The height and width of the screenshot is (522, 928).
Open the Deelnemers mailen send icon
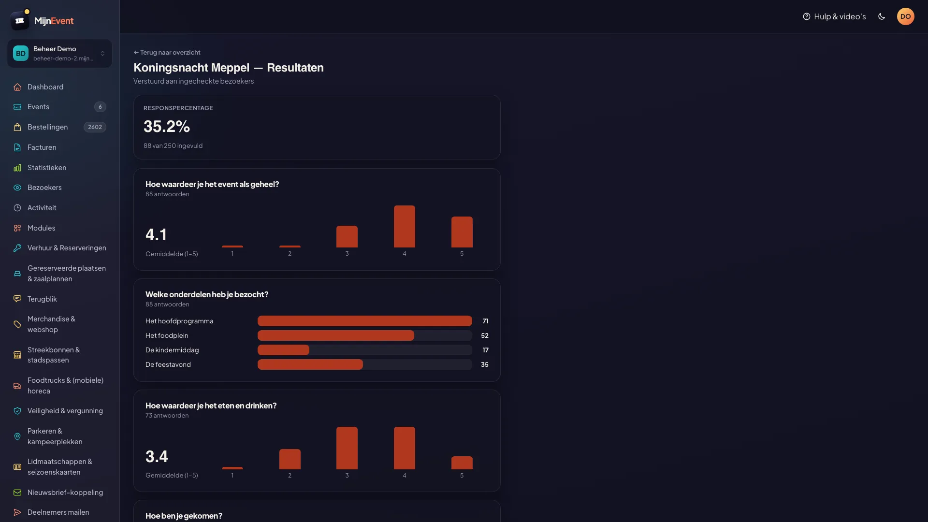17,512
